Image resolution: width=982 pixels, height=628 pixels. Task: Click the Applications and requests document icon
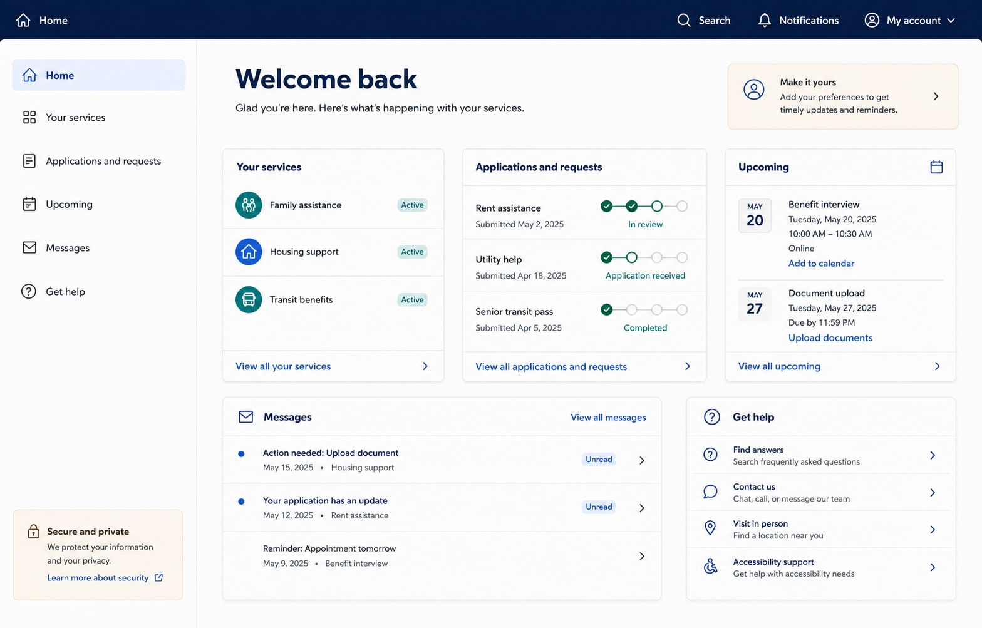coord(29,161)
